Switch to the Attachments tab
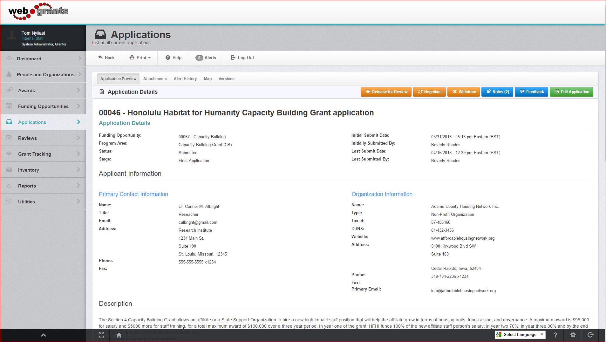606x342 pixels. (x=155, y=79)
